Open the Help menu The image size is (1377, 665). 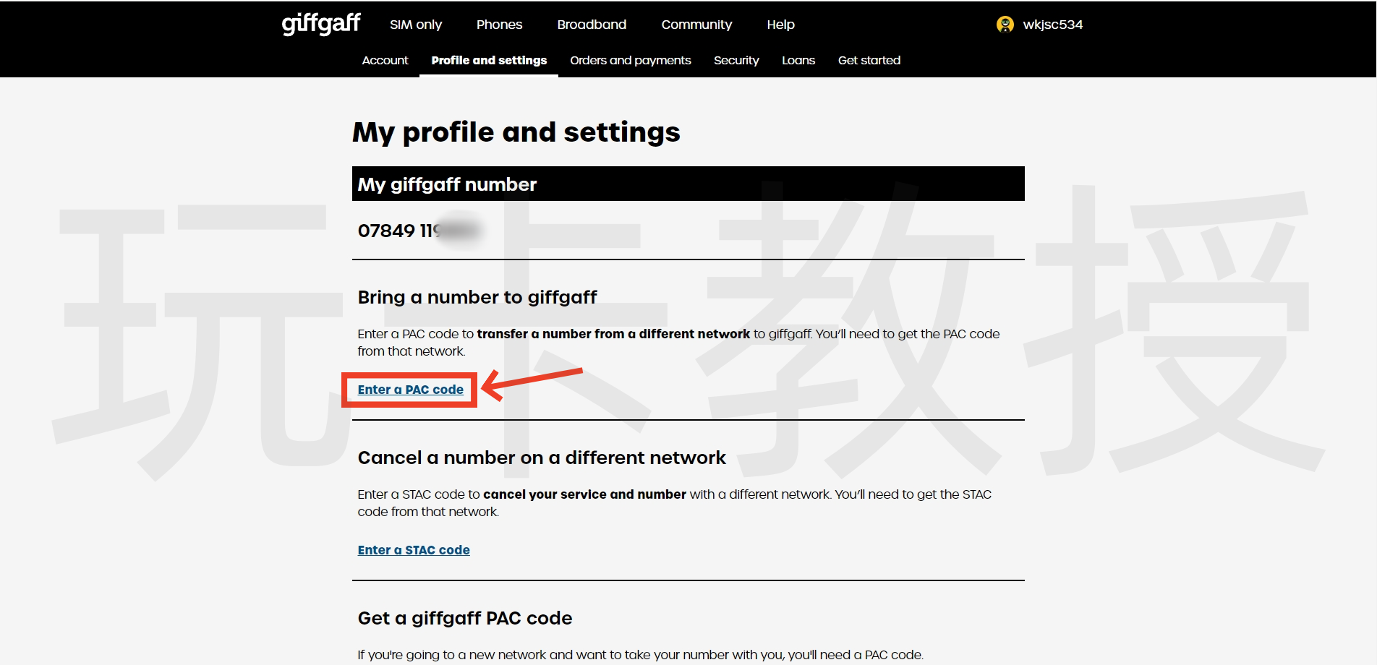coord(780,25)
